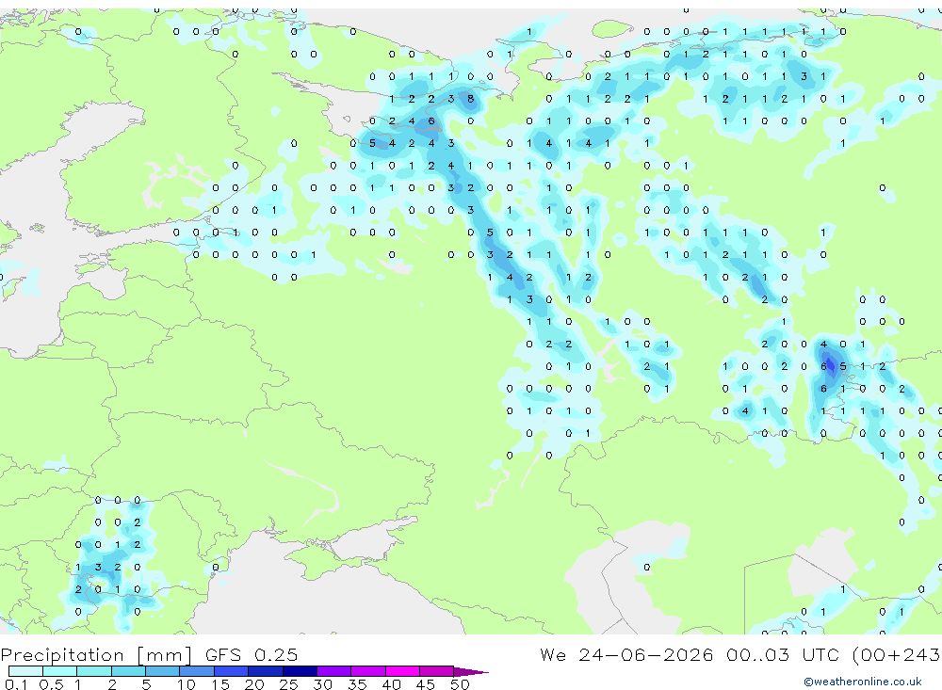Image resolution: width=942 pixels, height=690 pixels.
Task: Click legend tick label '50'
Action: pyautogui.click(x=460, y=684)
